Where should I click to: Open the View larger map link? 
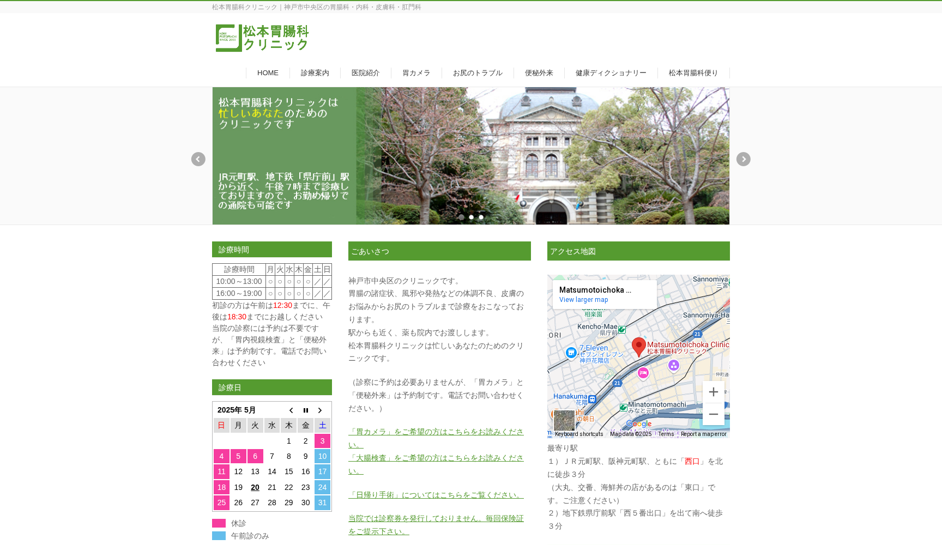[583, 300]
